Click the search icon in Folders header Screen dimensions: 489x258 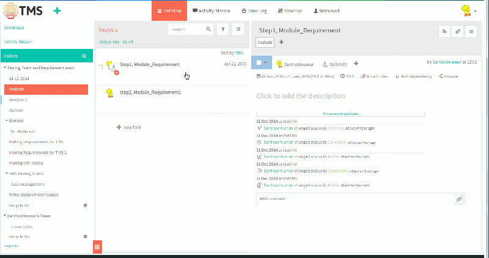(x=84, y=56)
